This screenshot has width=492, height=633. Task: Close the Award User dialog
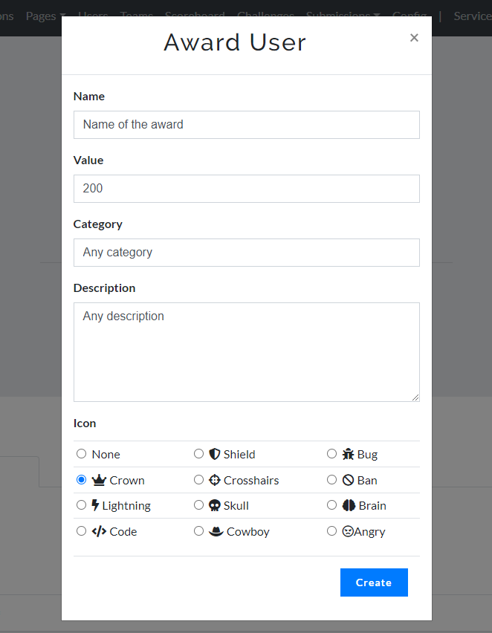click(x=414, y=38)
